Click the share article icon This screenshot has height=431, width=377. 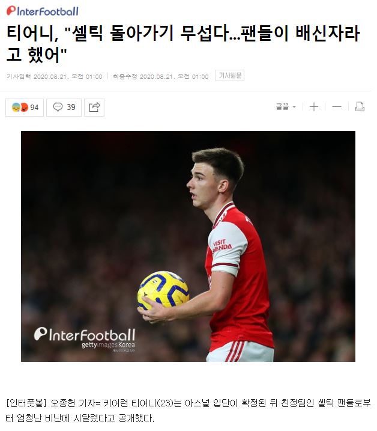[x=94, y=107]
